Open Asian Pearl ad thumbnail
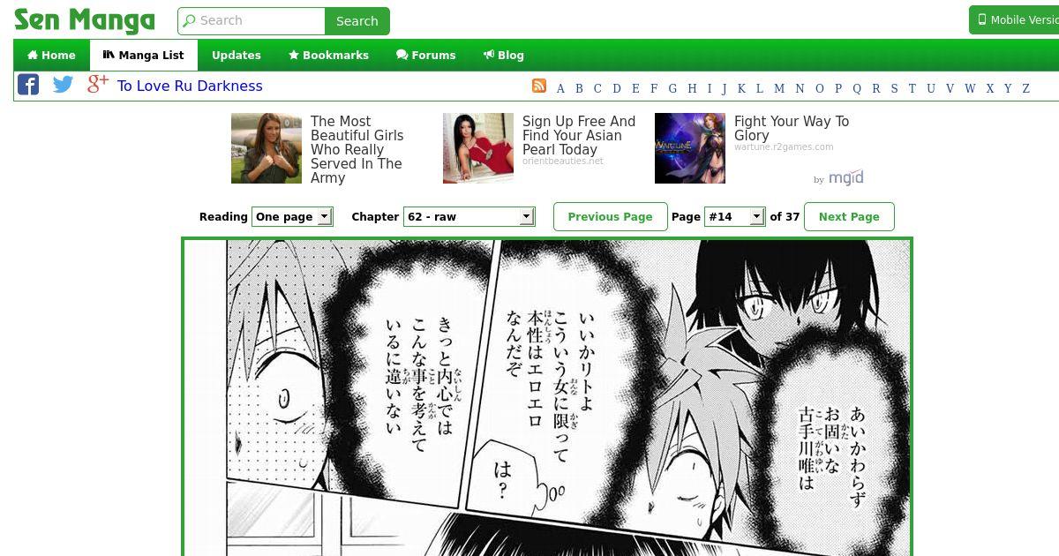Viewport: 1059px width, 556px height. click(478, 148)
